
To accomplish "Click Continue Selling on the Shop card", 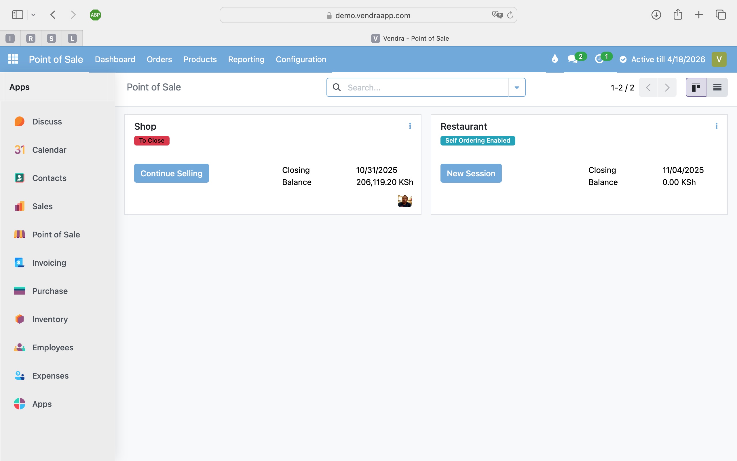I will (171, 173).
